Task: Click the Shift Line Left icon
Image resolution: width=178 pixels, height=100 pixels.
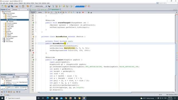Action: [77, 12]
